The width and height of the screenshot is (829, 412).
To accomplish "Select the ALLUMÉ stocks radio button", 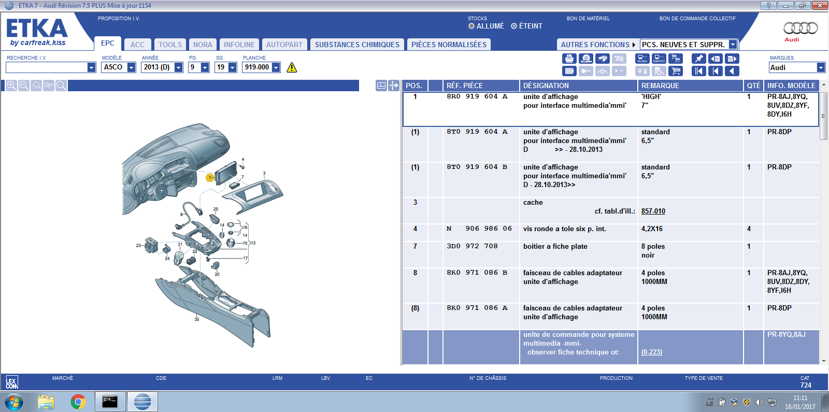I will [x=471, y=26].
